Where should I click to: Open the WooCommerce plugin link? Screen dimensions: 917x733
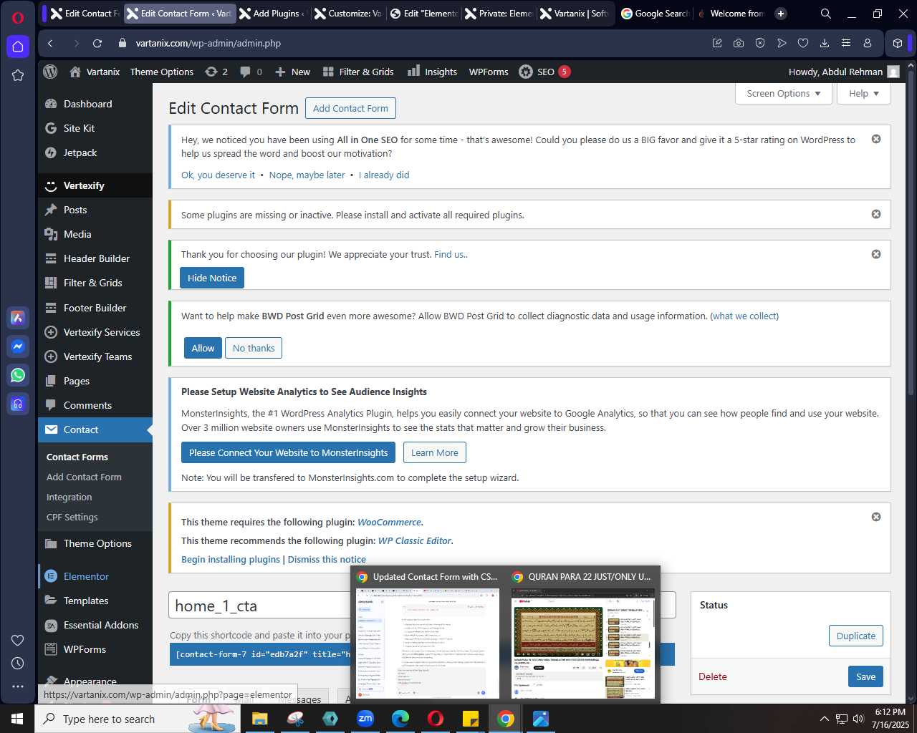click(x=389, y=522)
